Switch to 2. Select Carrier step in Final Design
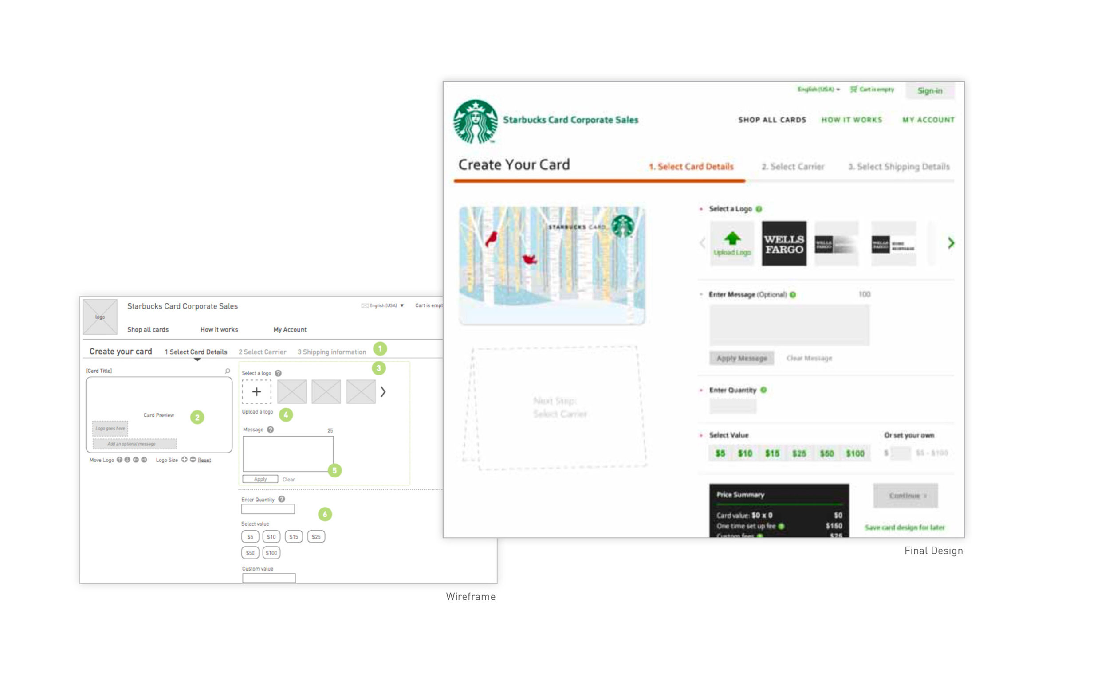 tap(793, 167)
